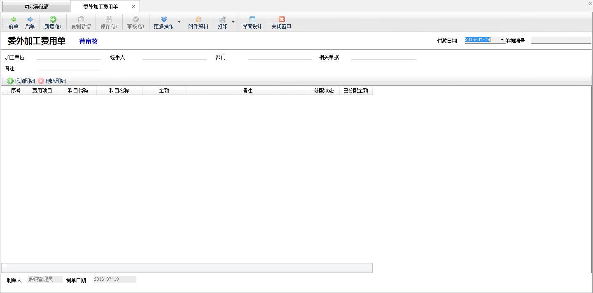Image resolution: width=593 pixels, height=293 pixels.
Task: Open the 付款日期 date picker dropdown
Action: 502,40
